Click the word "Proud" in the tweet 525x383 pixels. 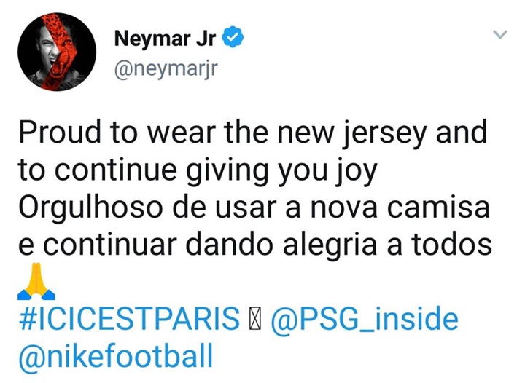coord(59,132)
